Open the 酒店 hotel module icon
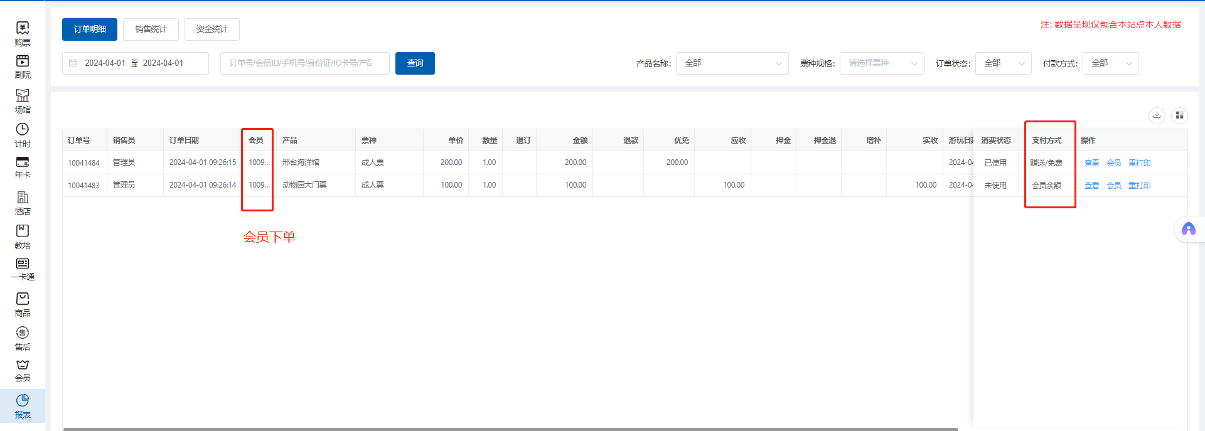 click(x=23, y=203)
